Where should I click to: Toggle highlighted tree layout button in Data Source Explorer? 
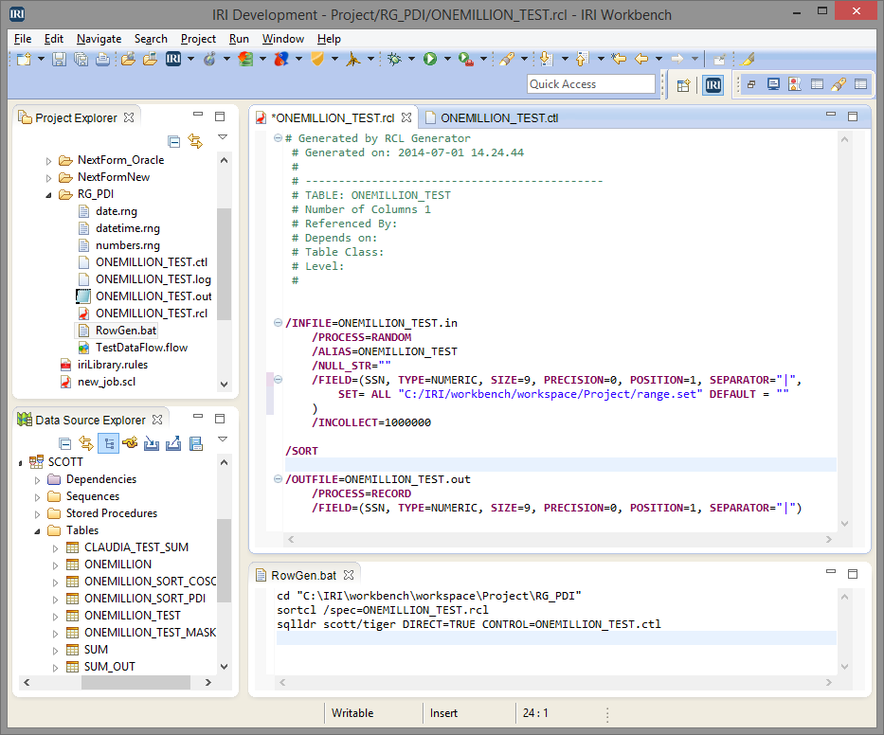point(108,443)
